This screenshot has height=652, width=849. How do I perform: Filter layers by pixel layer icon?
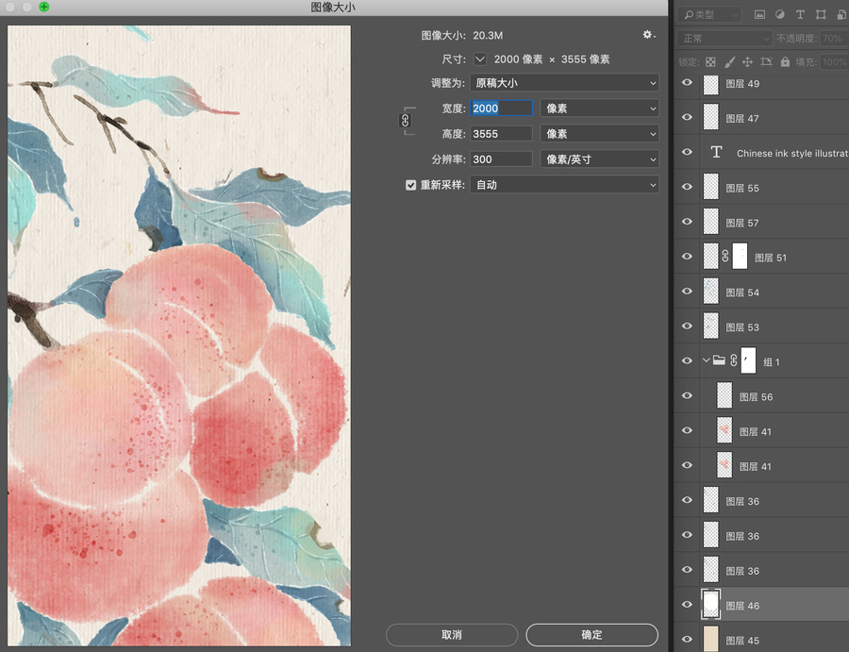click(759, 15)
